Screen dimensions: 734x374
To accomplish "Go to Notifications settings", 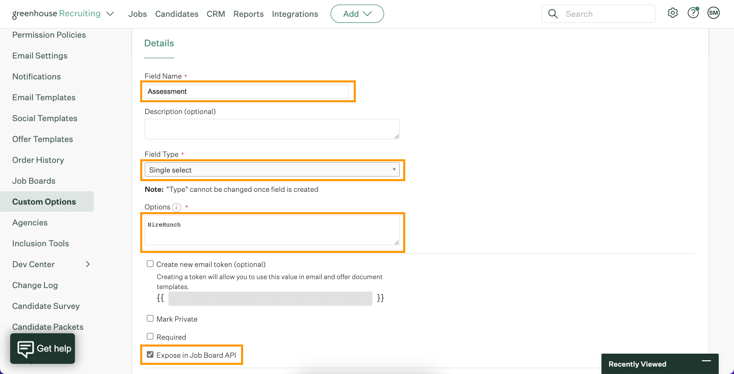I will (37, 76).
